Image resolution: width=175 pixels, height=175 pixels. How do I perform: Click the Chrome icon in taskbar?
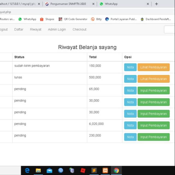[x=116, y=171]
